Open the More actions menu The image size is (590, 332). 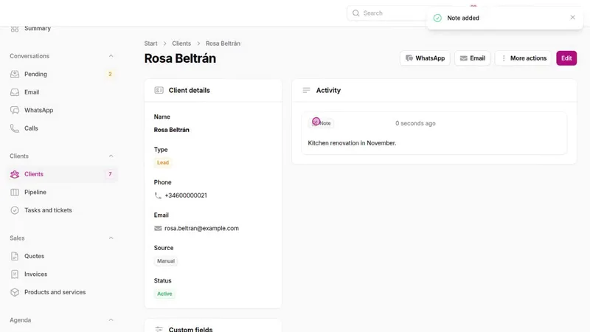click(x=524, y=58)
